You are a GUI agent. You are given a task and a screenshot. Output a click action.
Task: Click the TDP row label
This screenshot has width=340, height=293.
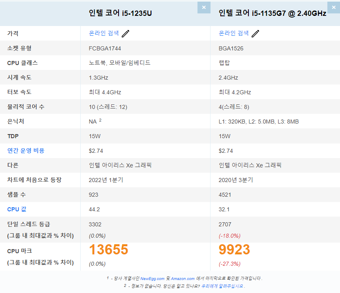[x=13, y=136]
